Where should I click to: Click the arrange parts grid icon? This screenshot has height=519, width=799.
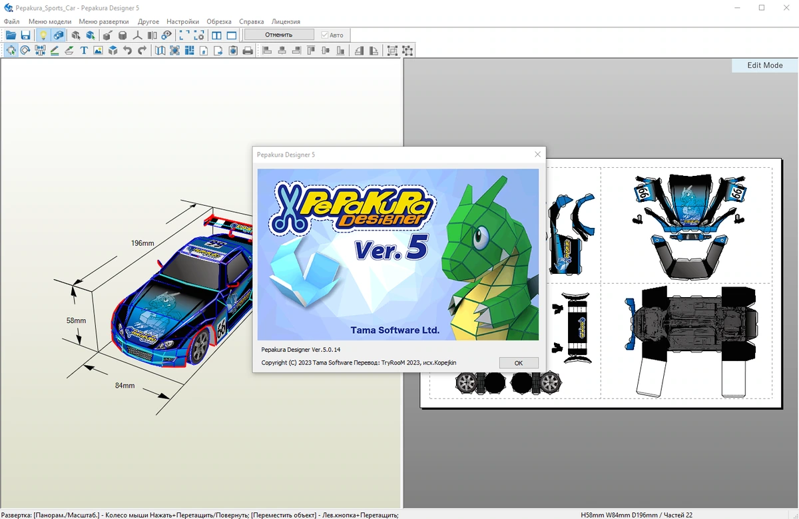point(189,50)
